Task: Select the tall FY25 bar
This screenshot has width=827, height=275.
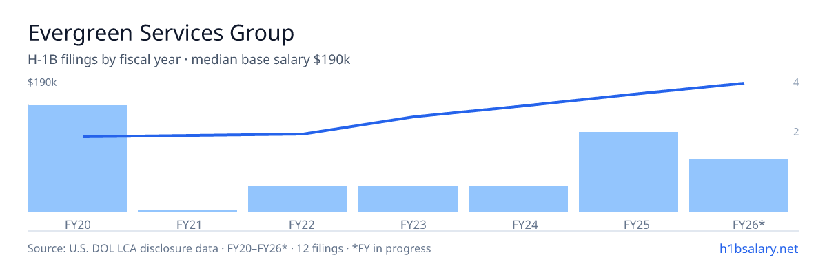Action: 629,172
